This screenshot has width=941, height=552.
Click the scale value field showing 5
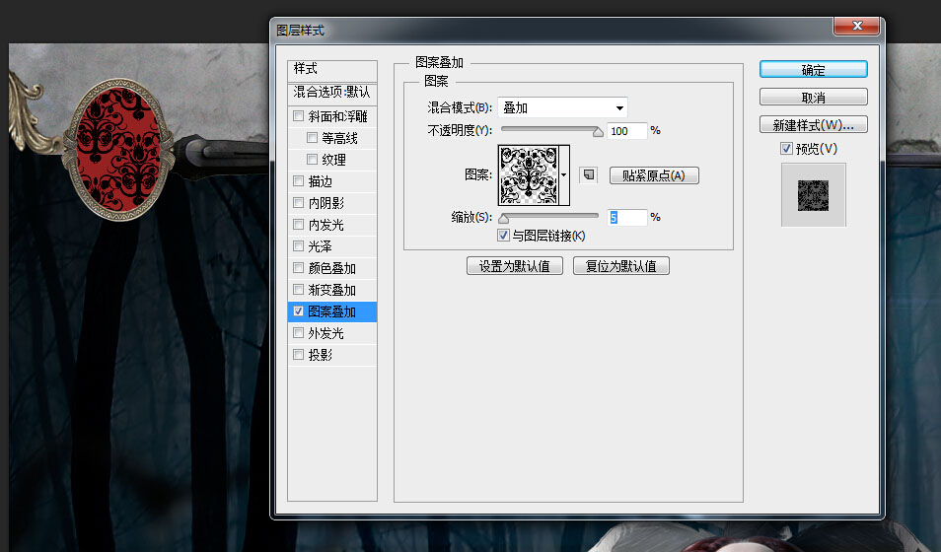627,217
